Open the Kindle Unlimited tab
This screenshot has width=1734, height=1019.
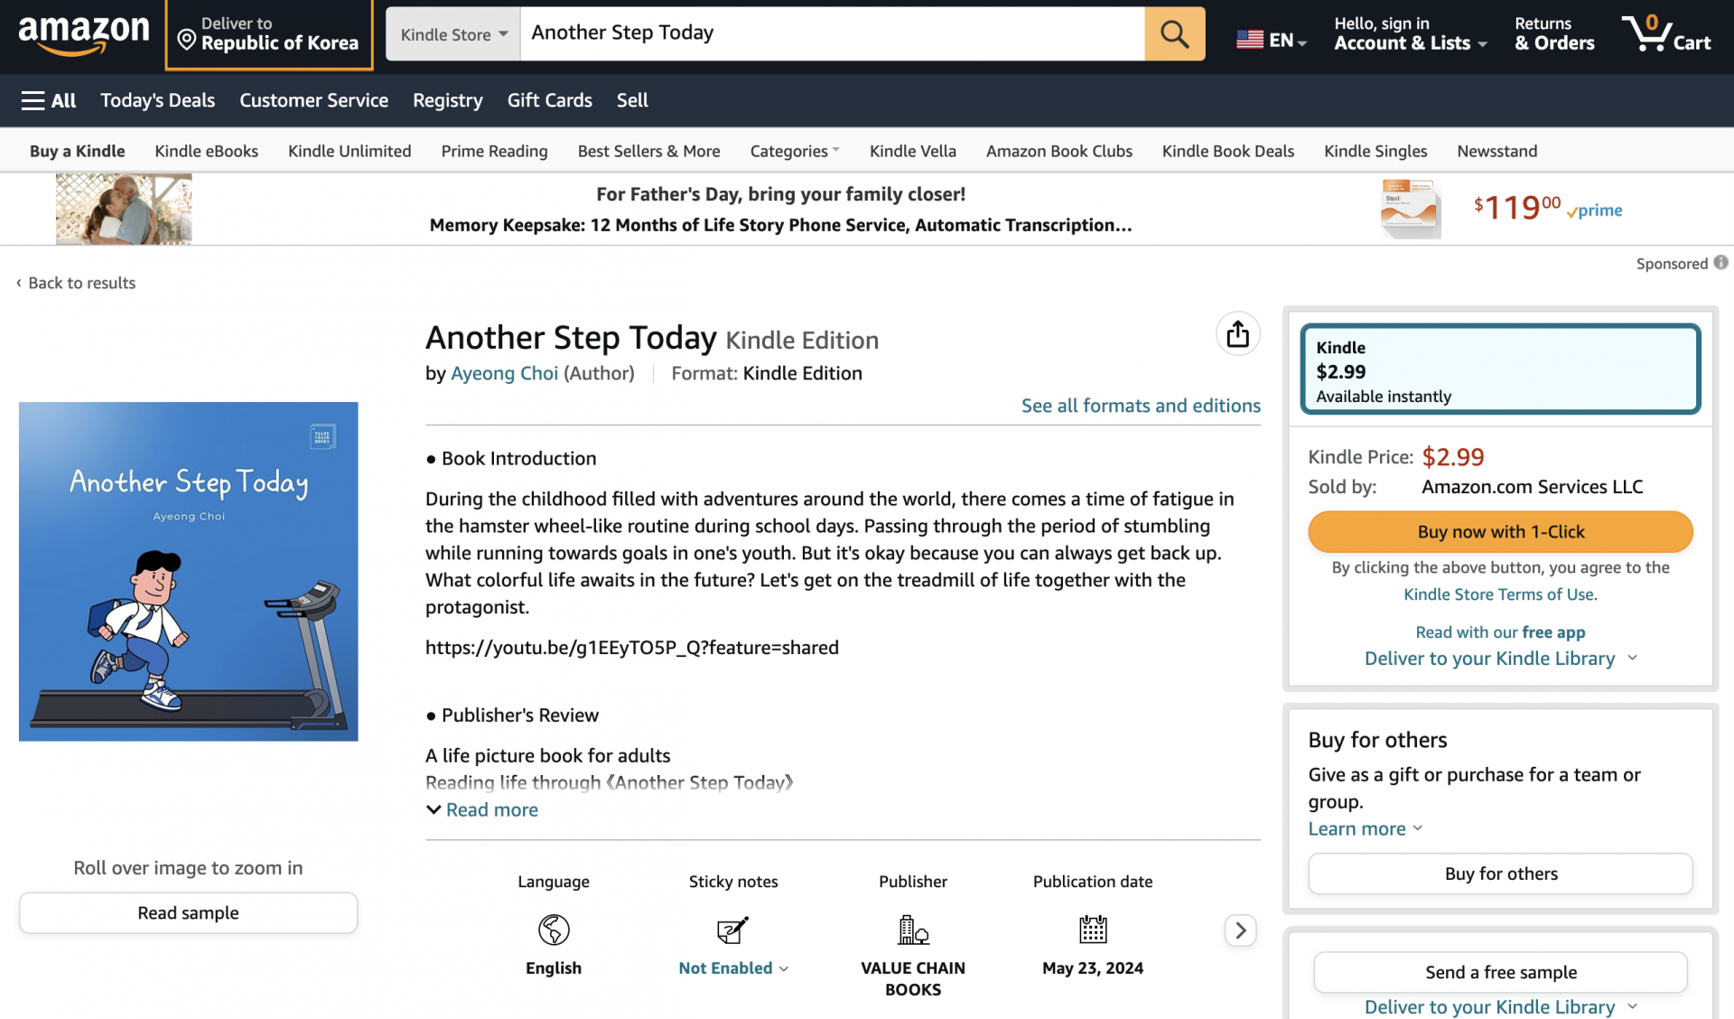point(350,151)
